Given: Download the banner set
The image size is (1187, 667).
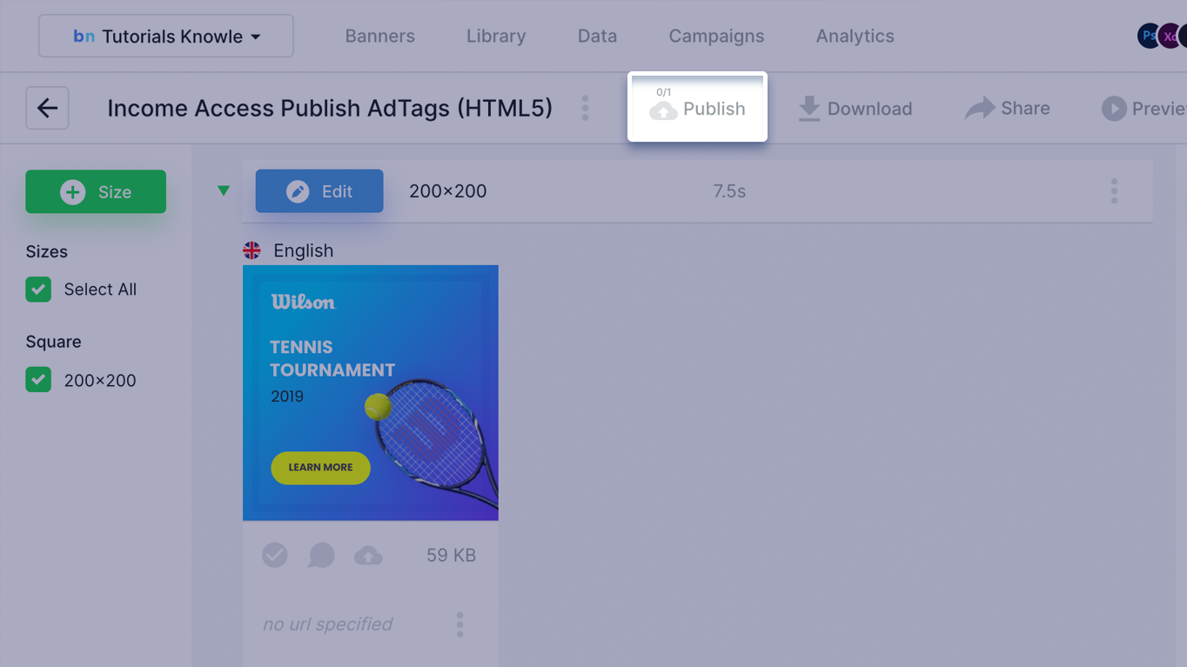Looking at the screenshot, I should pyautogui.click(x=855, y=109).
